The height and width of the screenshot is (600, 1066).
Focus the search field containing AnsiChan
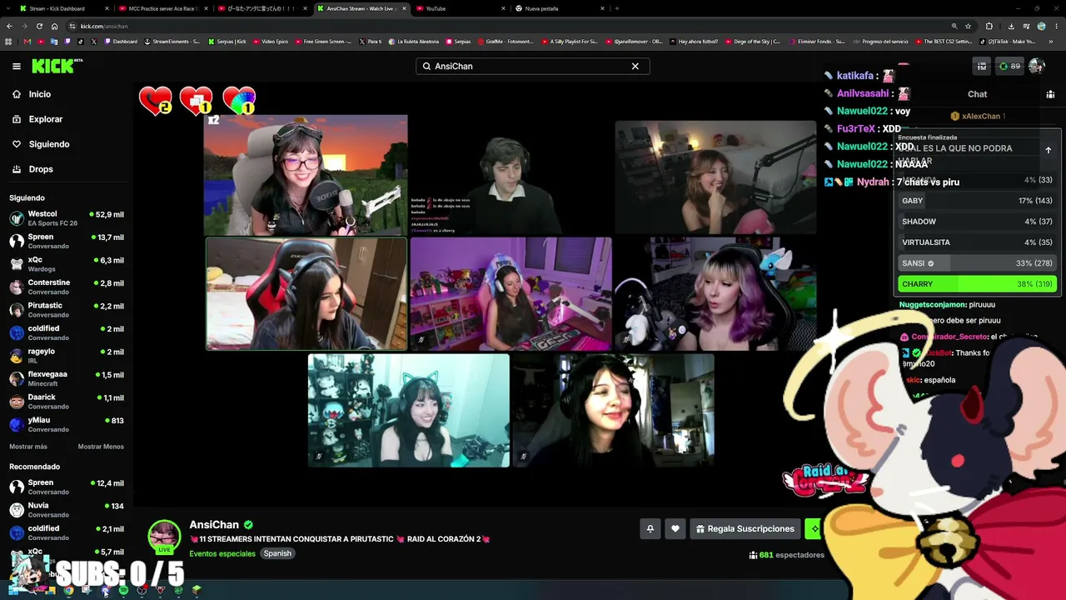point(532,66)
